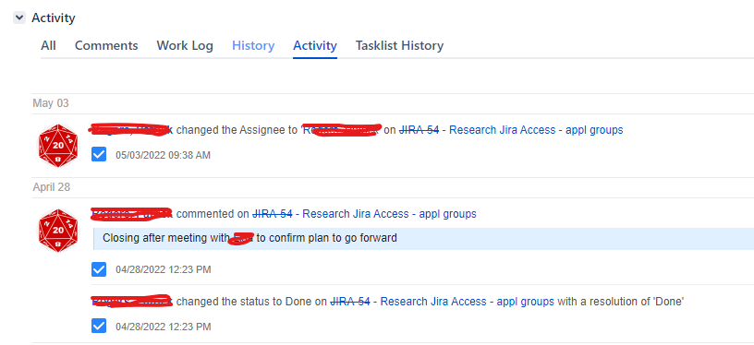This screenshot has height=345, width=754.
Task: Switch to the All tab
Action: coord(48,45)
